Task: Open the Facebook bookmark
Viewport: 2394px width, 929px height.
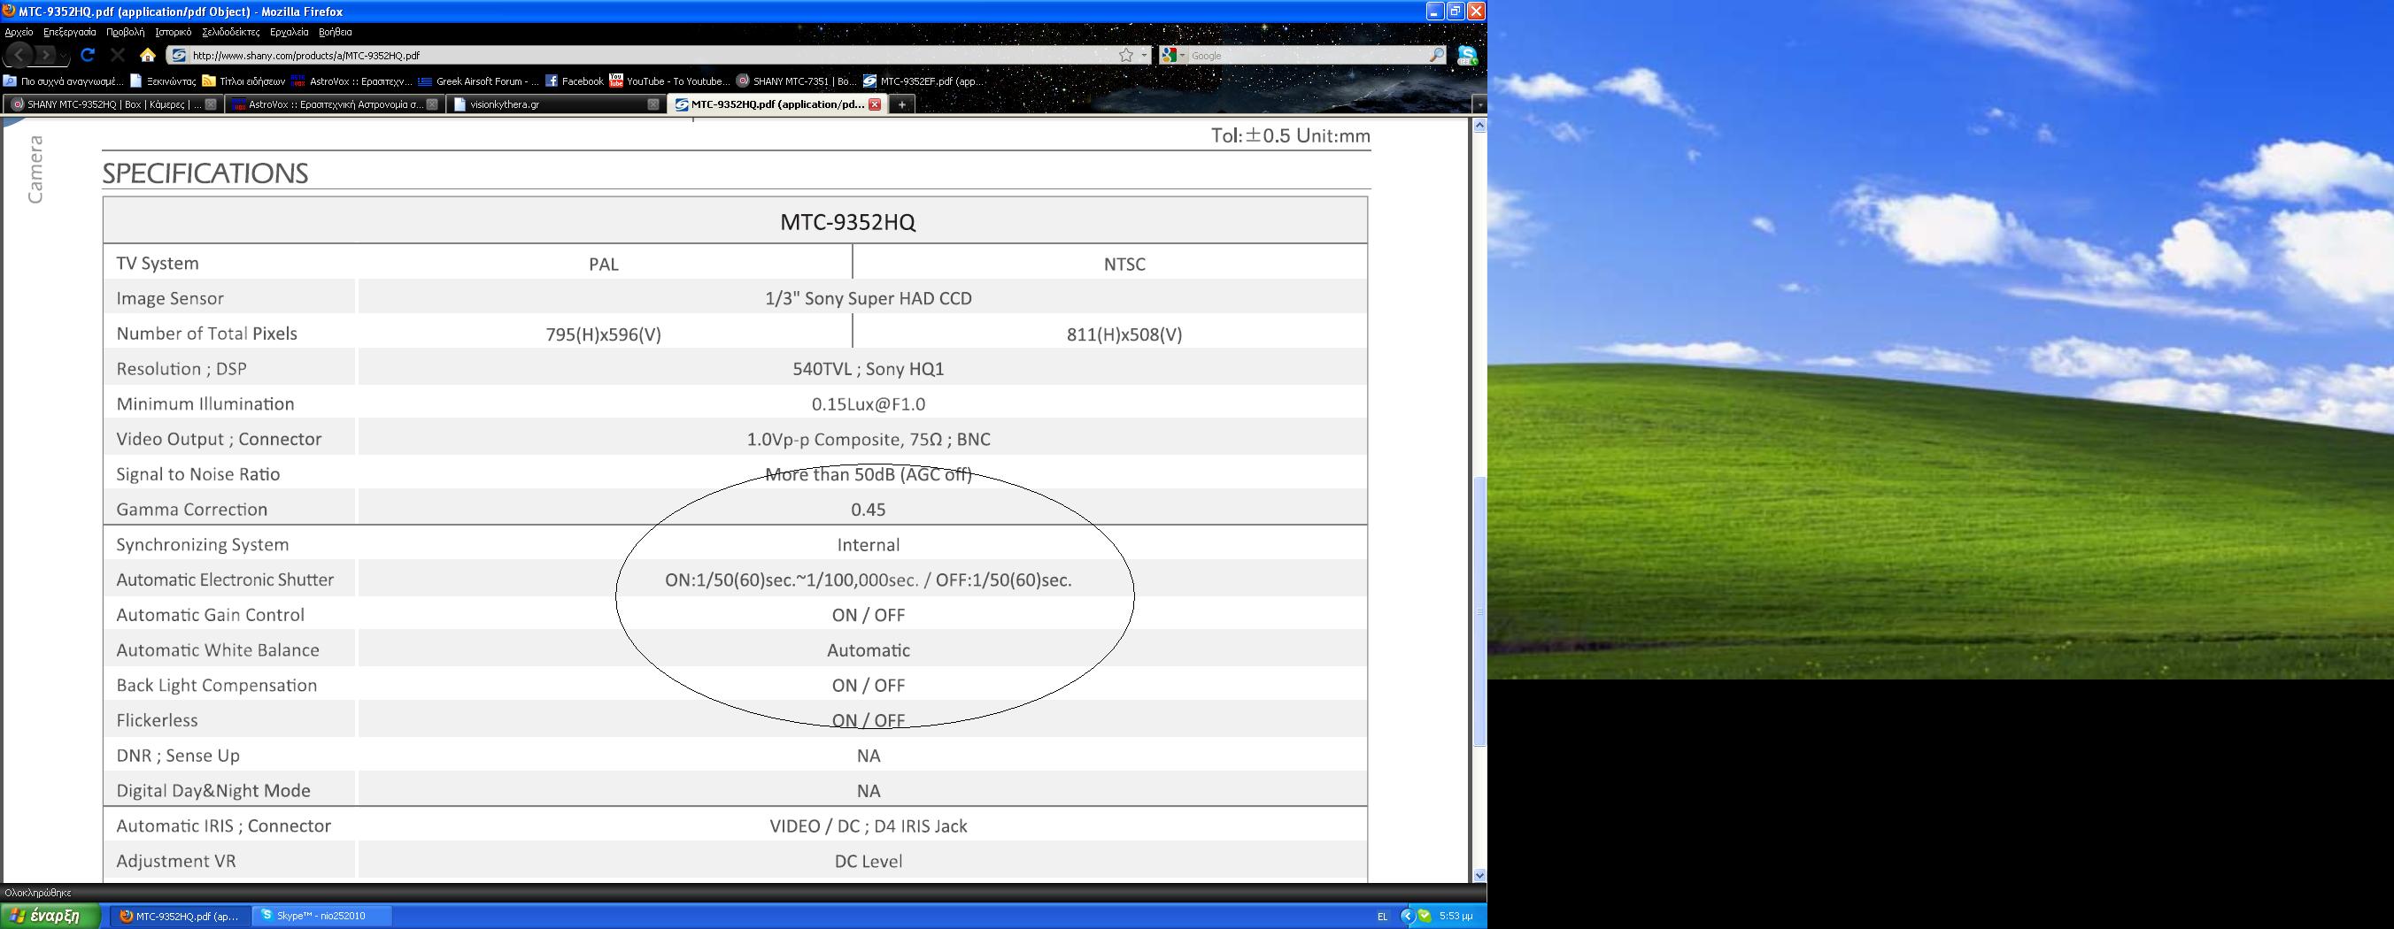Action: click(x=575, y=81)
